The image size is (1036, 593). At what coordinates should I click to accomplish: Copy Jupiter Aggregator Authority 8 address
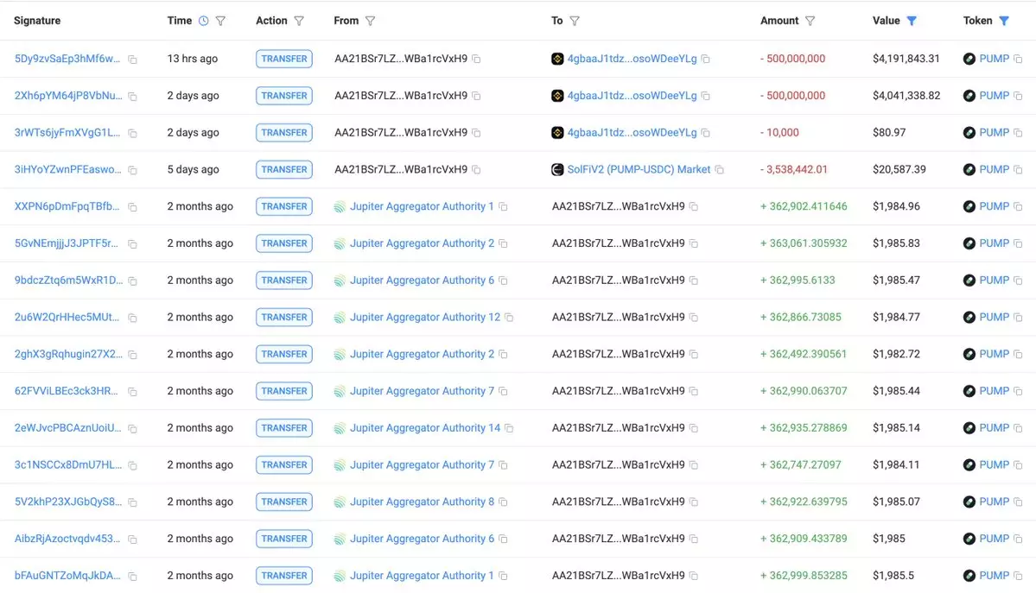click(x=504, y=502)
